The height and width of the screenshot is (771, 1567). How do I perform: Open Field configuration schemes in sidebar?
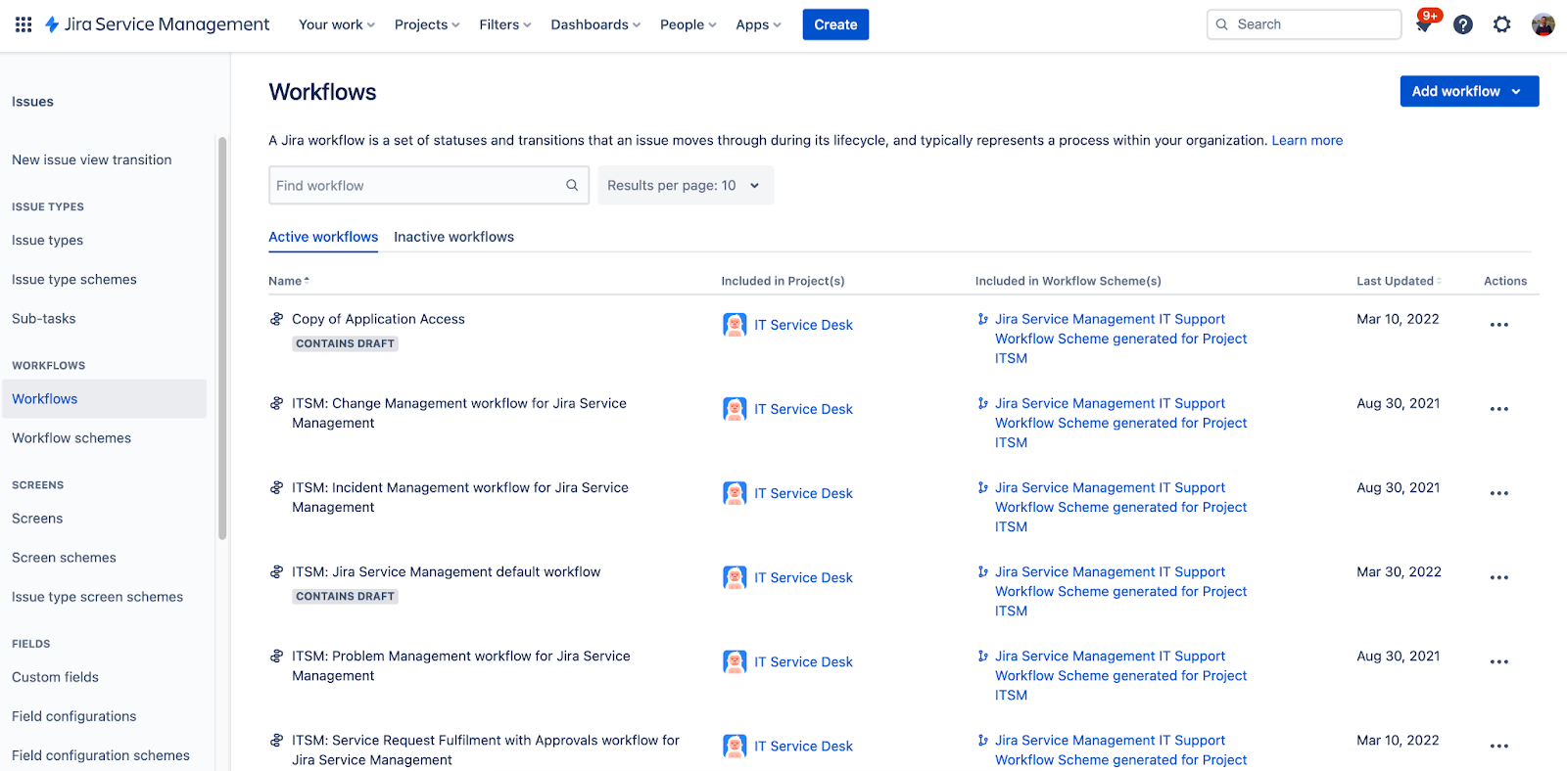coord(101,755)
